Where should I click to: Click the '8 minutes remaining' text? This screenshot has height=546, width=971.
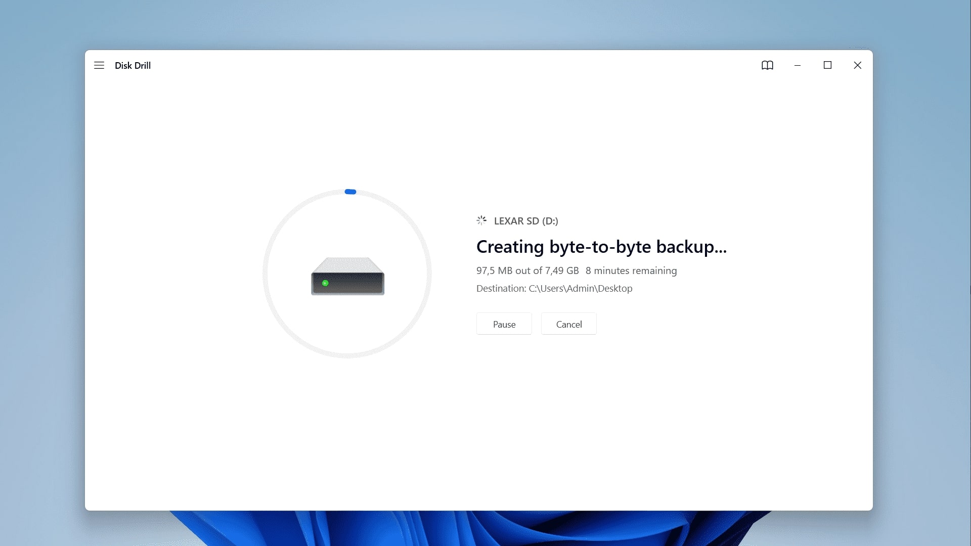(631, 270)
